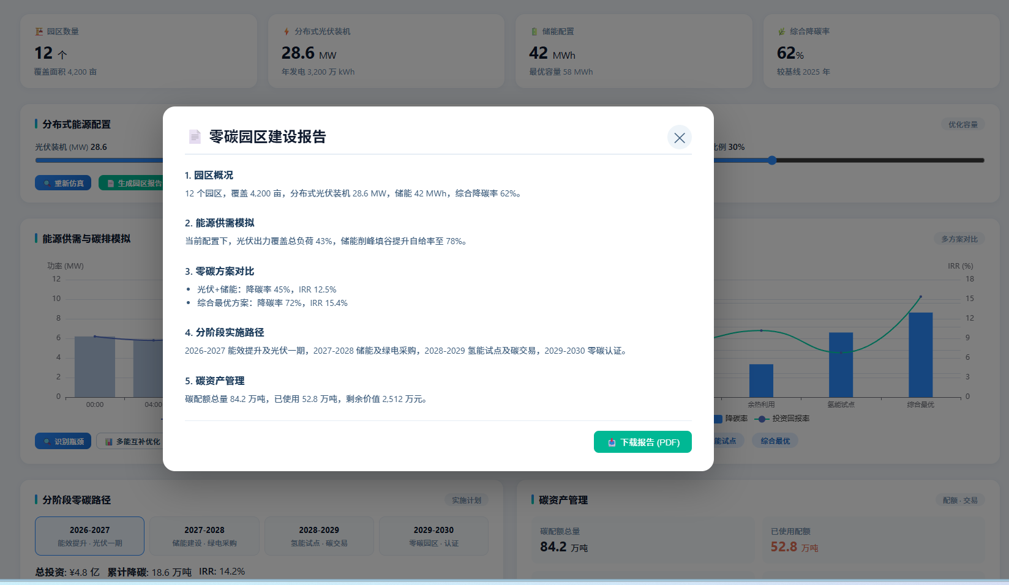Click the 42 MWh storage value
Screen dimensions: 1009x585
[x=552, y=53]
